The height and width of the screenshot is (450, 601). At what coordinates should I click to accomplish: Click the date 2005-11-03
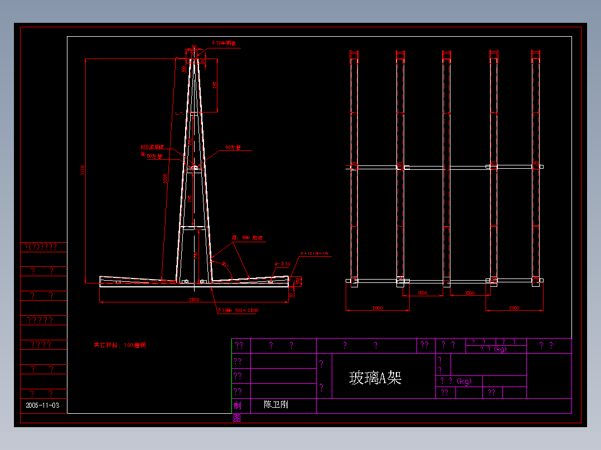point(42,405)
